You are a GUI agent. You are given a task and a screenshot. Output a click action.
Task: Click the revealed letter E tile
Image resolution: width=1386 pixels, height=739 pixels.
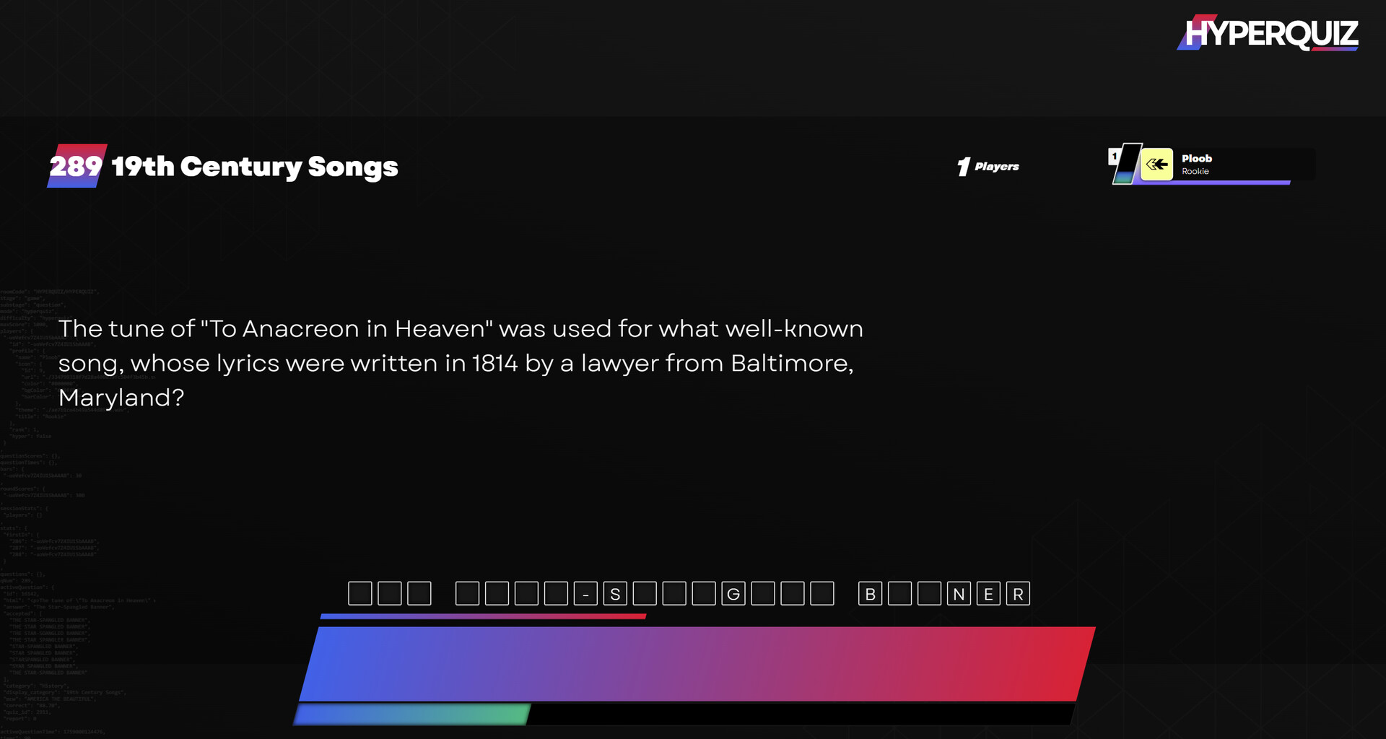pos(988,594)
